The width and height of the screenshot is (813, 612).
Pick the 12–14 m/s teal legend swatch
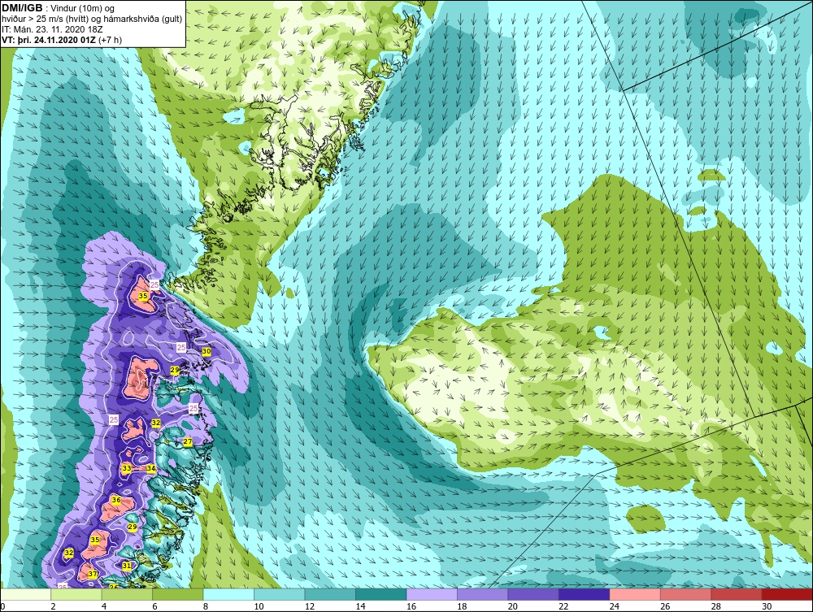coord(330,594)
